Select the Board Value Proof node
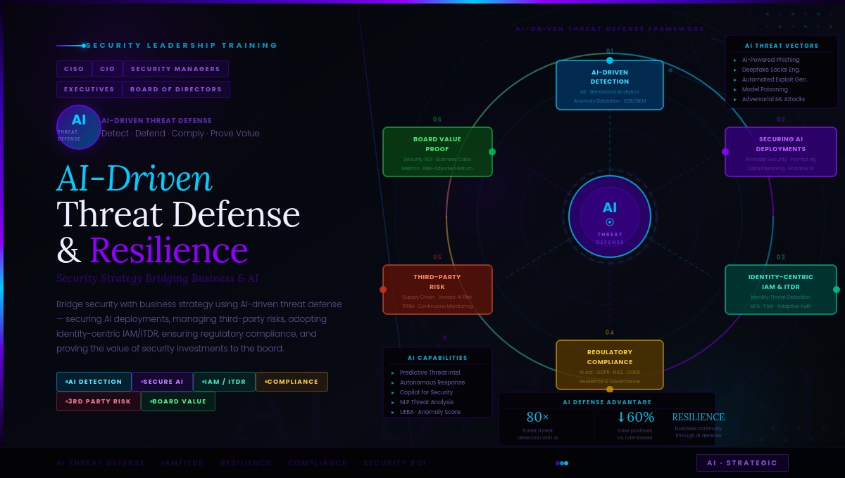This screenshot has width=845, height=478. click(437, 152)
